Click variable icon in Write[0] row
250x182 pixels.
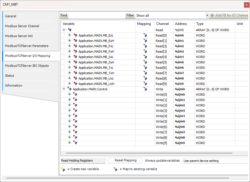point(75,95)
